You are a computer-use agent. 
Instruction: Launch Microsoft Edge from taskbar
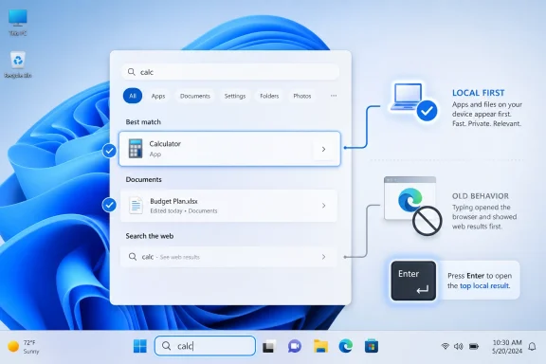pyautogui.click(x=346, y=346)
